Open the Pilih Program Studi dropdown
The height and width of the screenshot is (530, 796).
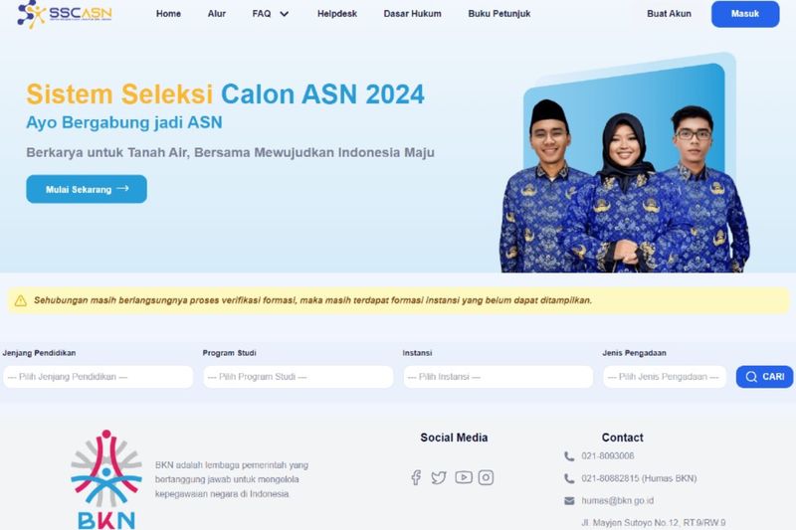coord(298,377)
